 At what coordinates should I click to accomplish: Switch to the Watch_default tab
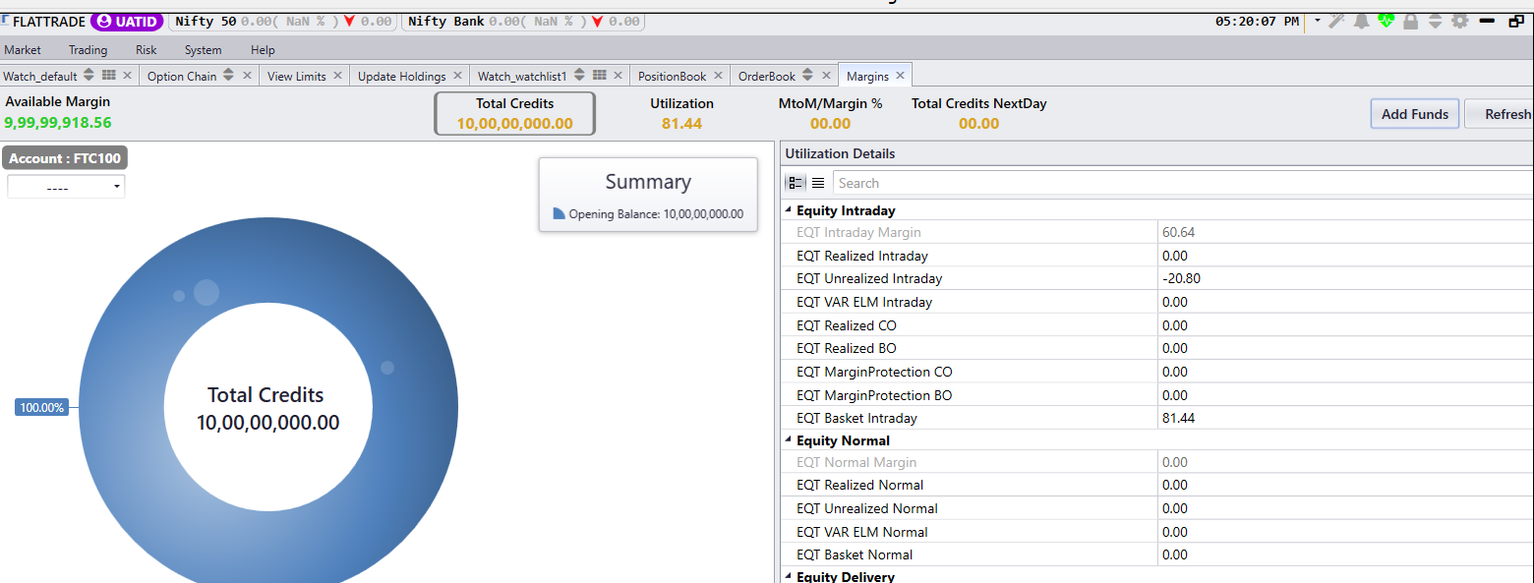click(40, 76)
